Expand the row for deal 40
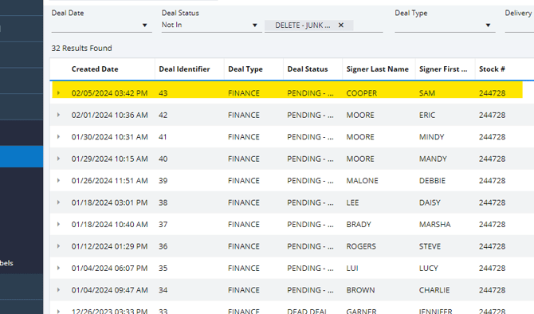Image resolution: width=534 pixels, height=314 pixels. point(58,159)
